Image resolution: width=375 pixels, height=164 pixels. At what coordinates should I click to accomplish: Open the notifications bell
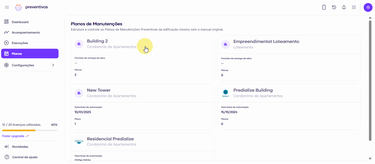(344, 7)
